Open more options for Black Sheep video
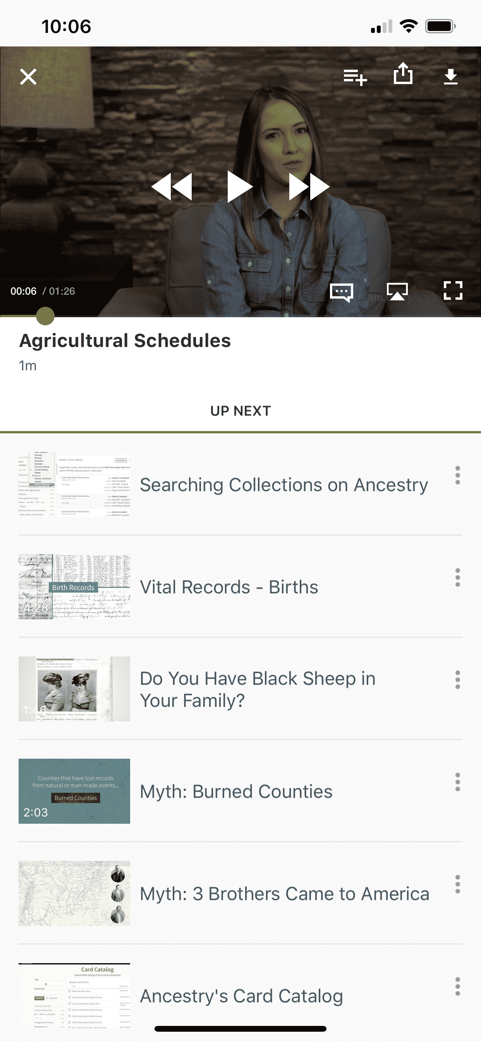This screenshot has height=1041, width=481. 457,680
